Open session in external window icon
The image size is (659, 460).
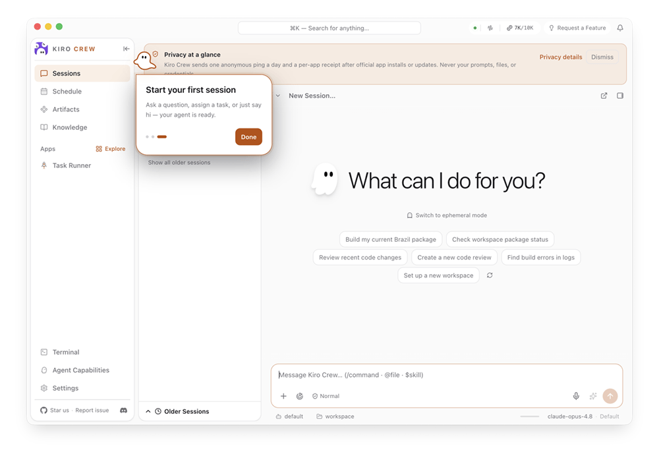tap(604, 96)
